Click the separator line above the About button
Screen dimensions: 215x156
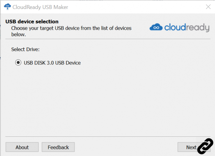click(x=108, y=136)
